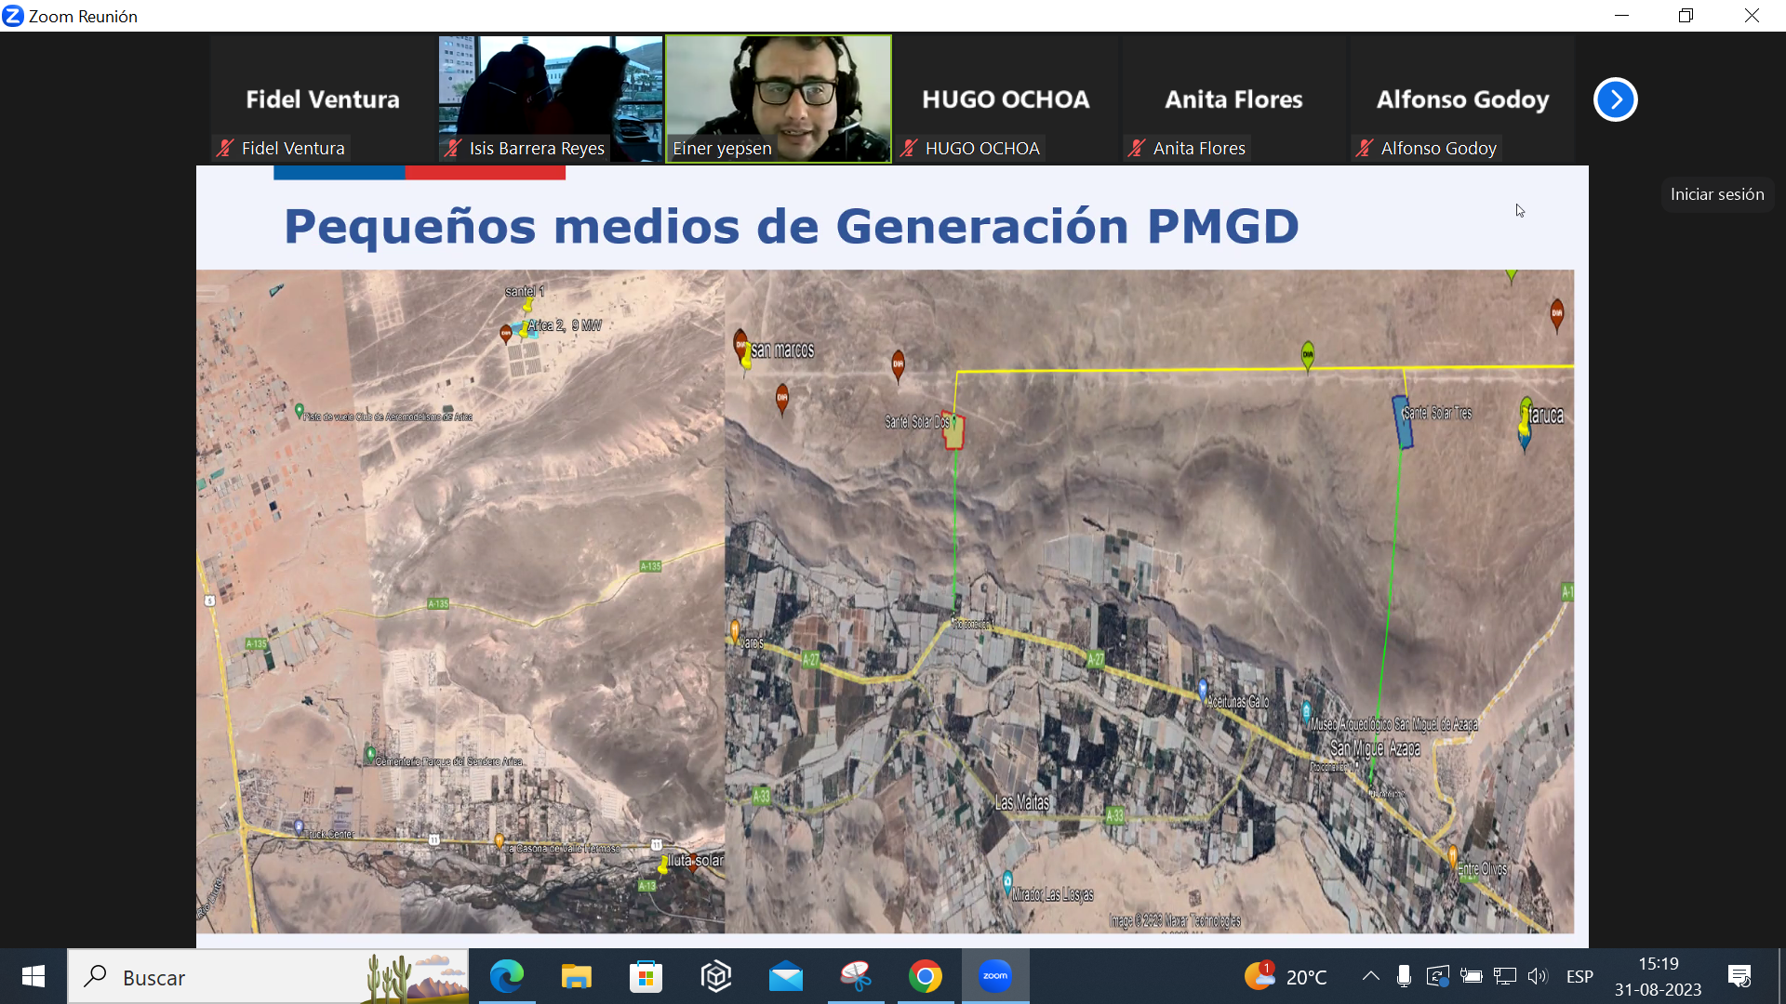Click Fidel Ventura's muted microphone icon
This screenshot has height=1004, width=1786.
tap(224, 148)
